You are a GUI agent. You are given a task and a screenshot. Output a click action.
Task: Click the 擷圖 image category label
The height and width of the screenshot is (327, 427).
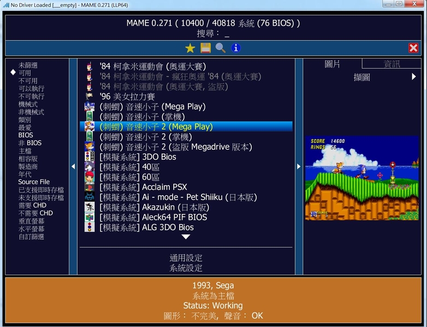(361, 77)
